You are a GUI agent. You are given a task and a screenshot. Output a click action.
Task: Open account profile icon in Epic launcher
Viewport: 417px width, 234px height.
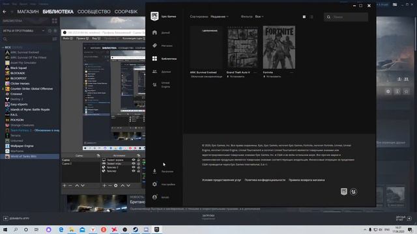[154, 197]
